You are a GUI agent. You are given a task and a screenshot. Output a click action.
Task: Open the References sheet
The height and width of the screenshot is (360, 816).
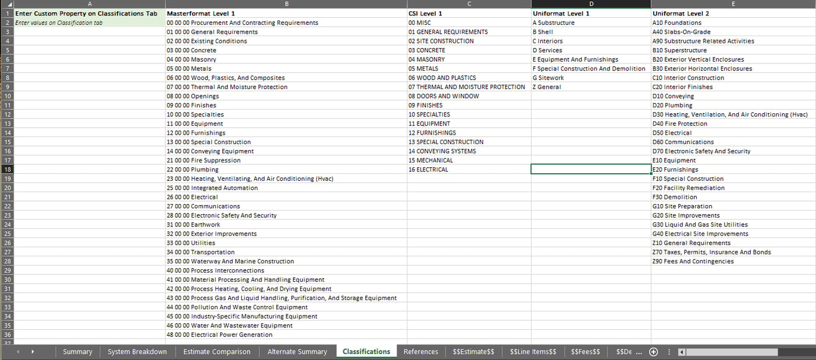[x=420, y=351]
